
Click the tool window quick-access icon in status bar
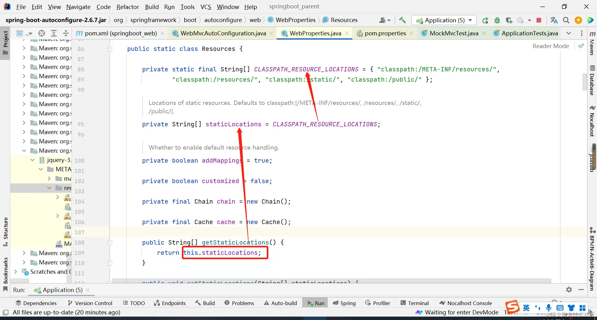[6, 312]
